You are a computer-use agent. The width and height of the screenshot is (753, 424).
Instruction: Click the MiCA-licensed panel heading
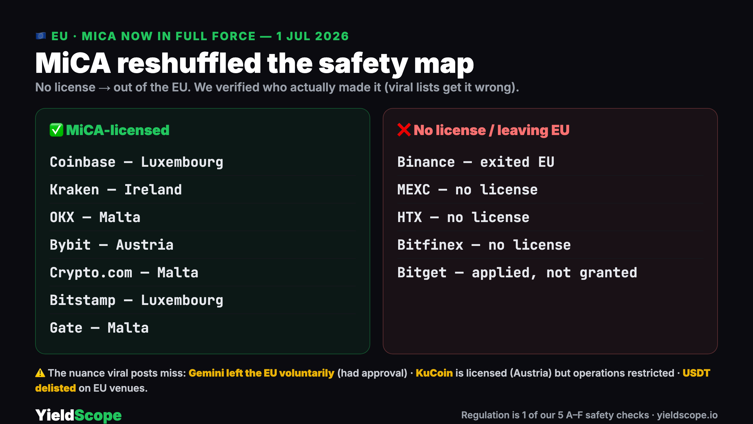[x=118, y=130]
